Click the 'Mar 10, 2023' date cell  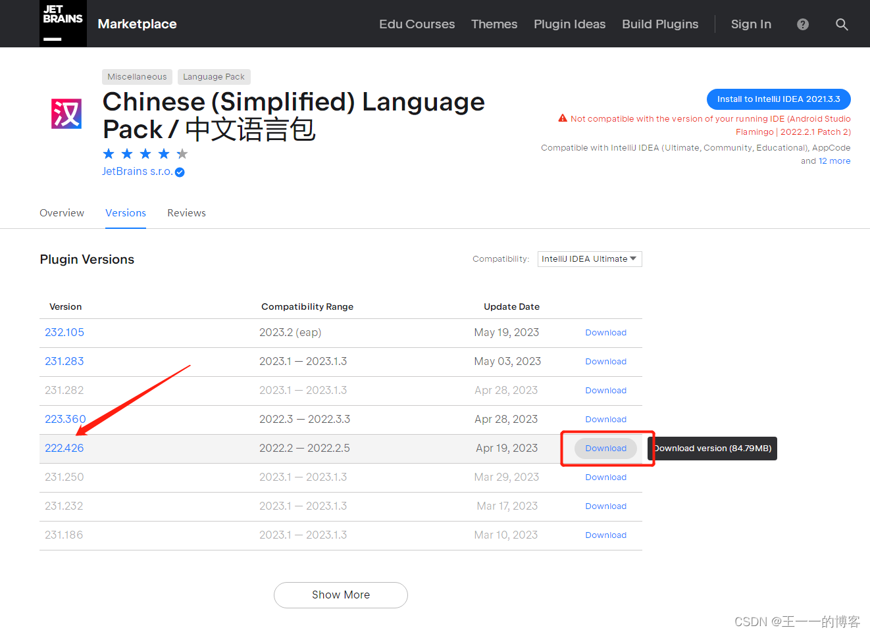[506, 535]
